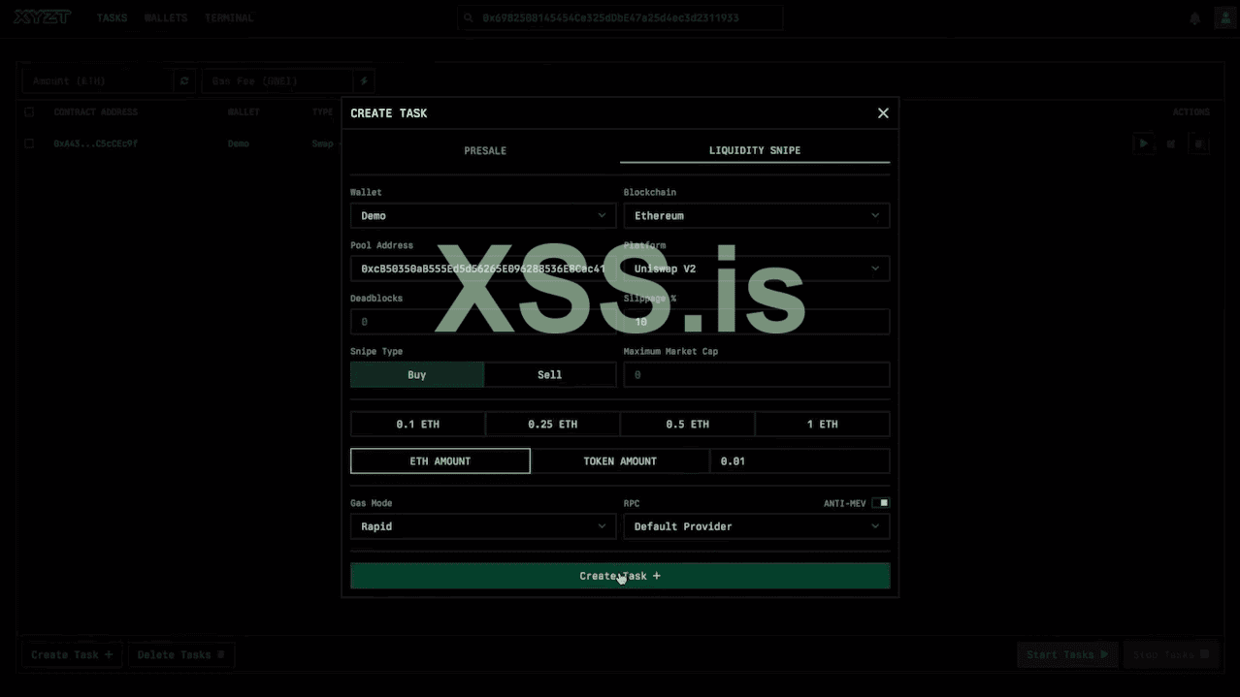1240x697 pixels.
Task: Open the user profile avatar
Action: [x=1224, y=17]
